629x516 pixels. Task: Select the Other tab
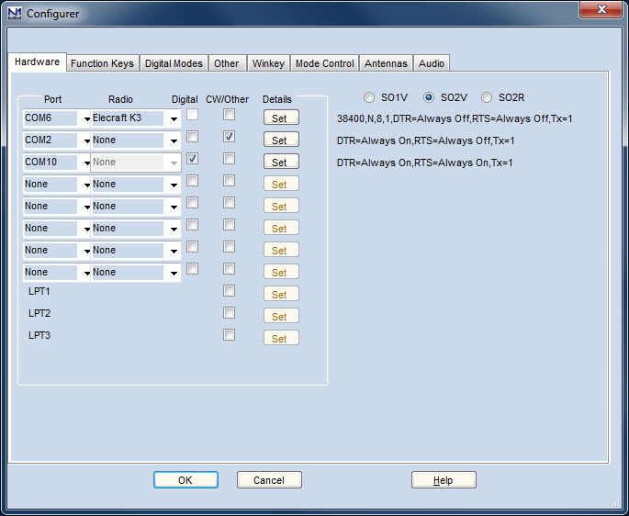click(226, 63)
